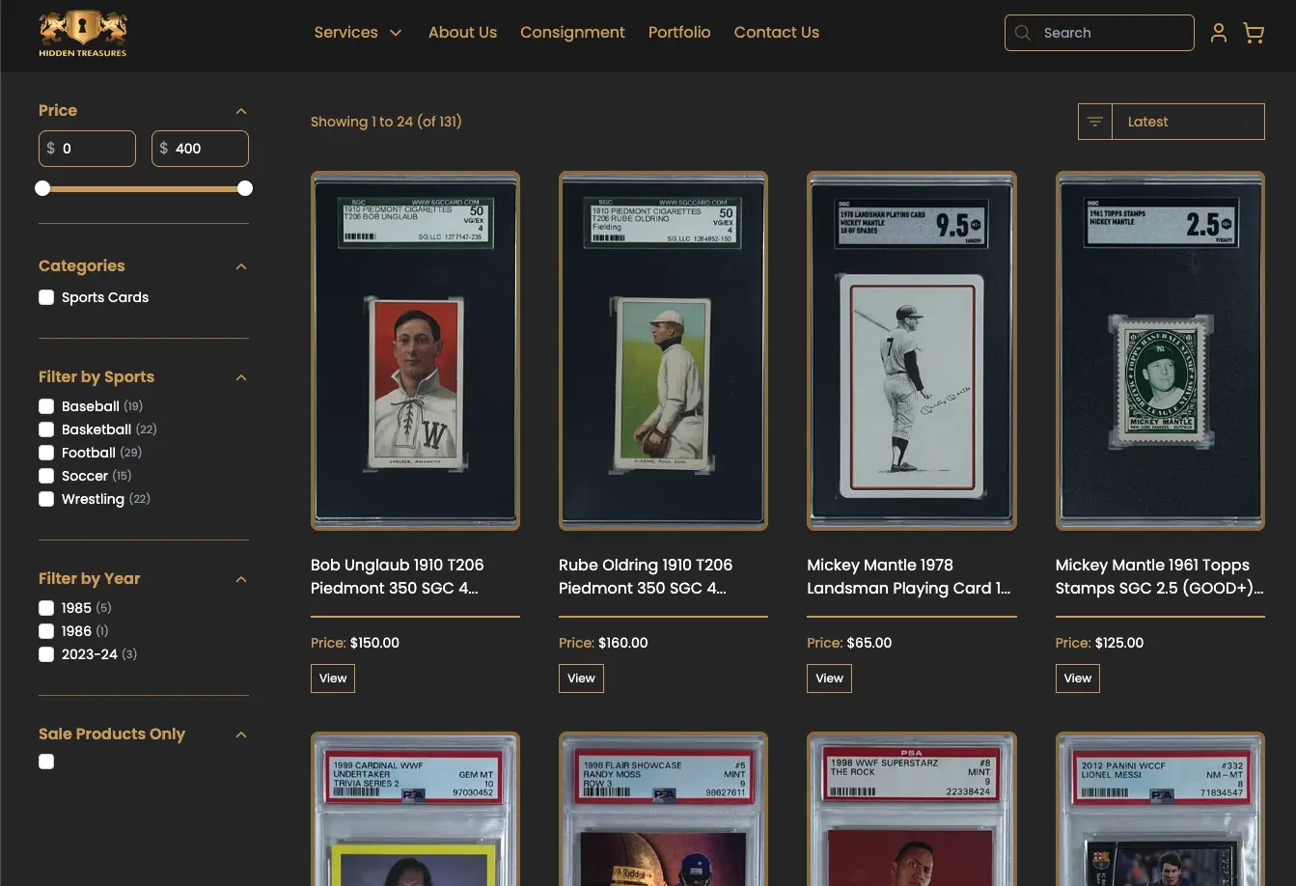This screenshot has height=886, width=1296.
Task: Open the 1998 WWF Superstarz The Rock card
Action: [912, 809]
